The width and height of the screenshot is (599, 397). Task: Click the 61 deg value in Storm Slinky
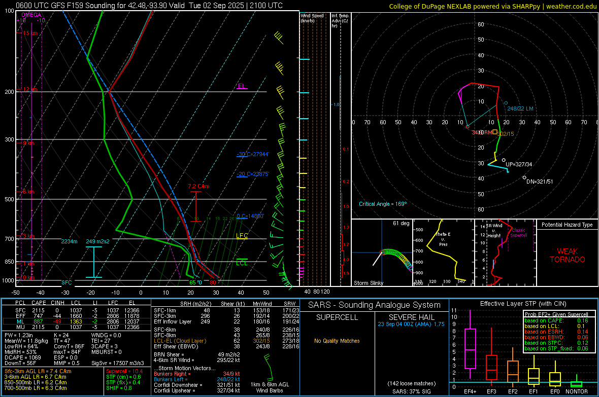pos(401,223)
